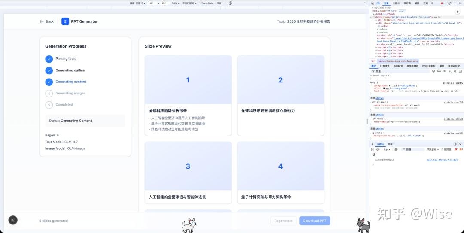
Task: Click the white background variable swatch
Action: pyautogui.click(x=392, y=85)
